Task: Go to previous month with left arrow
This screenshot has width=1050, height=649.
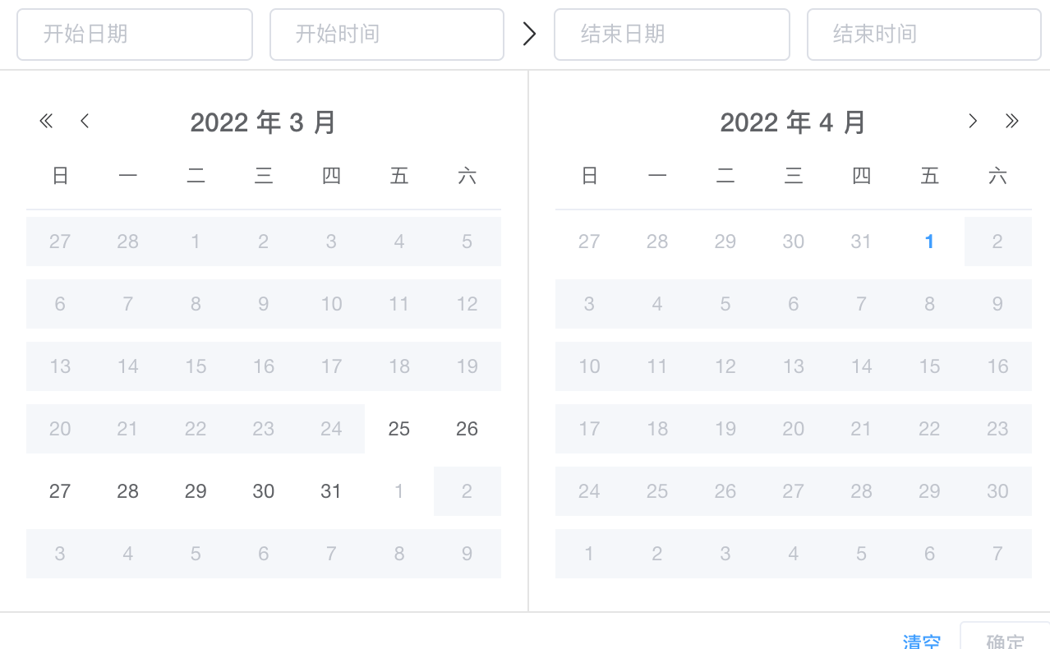Action: (x=85, y=121)
